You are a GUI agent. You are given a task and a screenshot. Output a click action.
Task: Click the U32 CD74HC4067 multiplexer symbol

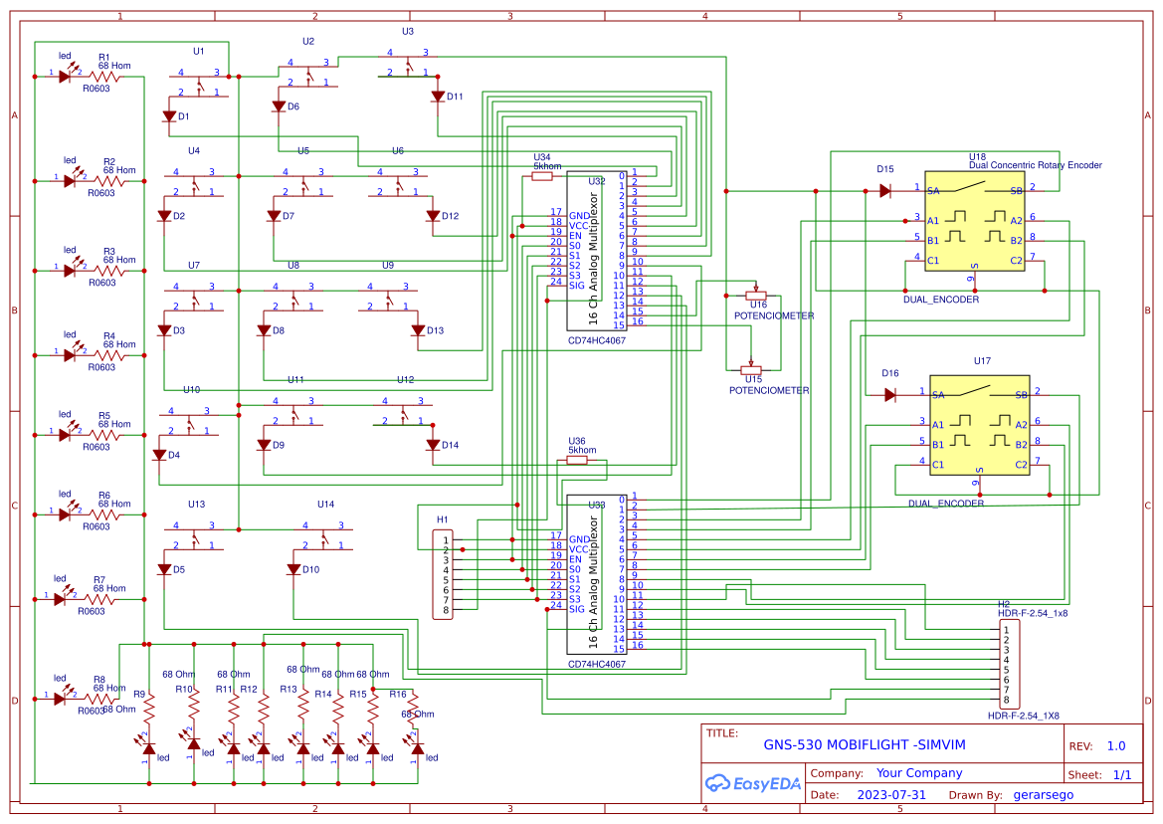(x=595, y=249)
